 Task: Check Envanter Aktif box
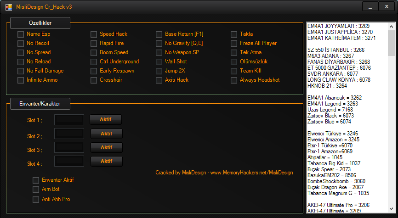pyautogui.click(x=36, y=180)
